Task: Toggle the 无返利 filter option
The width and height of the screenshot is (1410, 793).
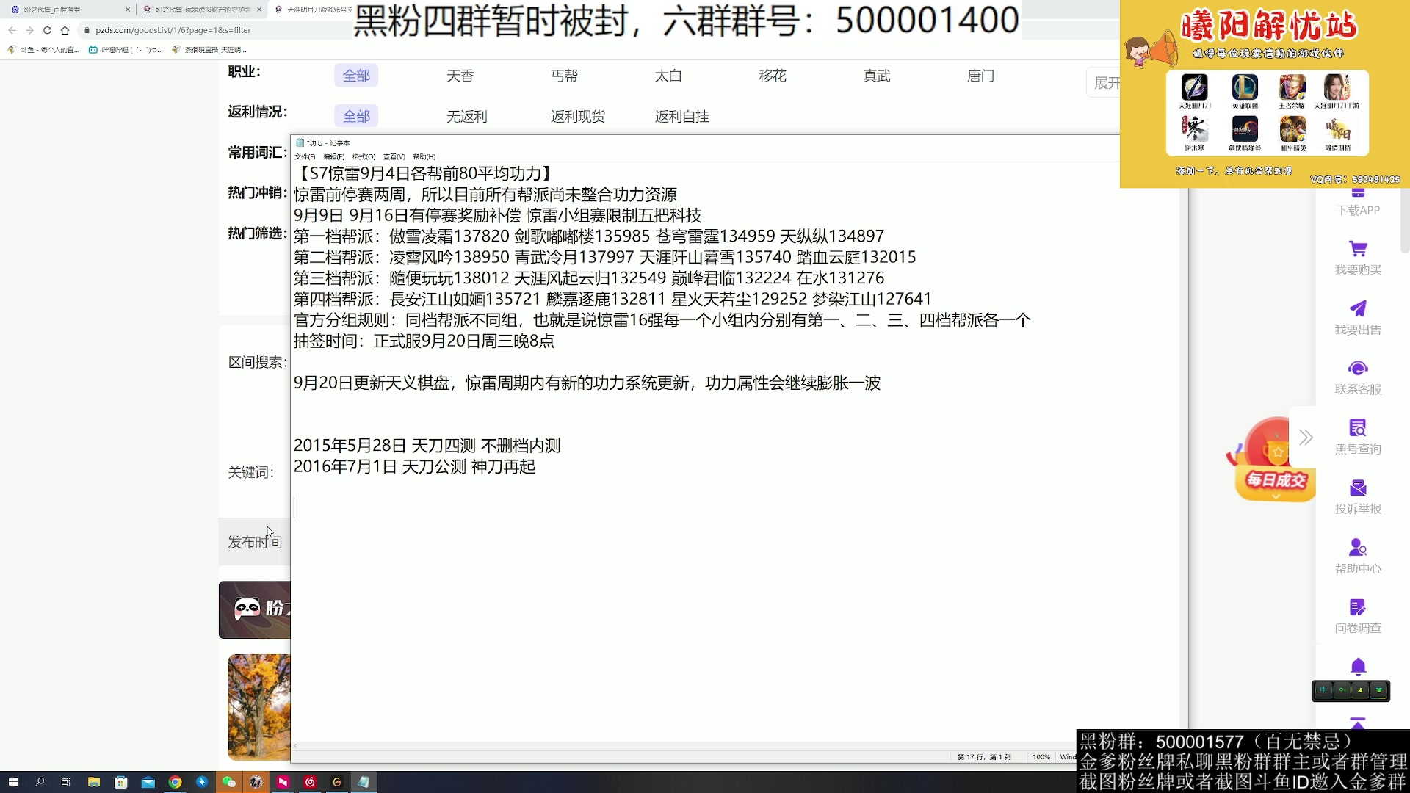Action: point(467,116)
